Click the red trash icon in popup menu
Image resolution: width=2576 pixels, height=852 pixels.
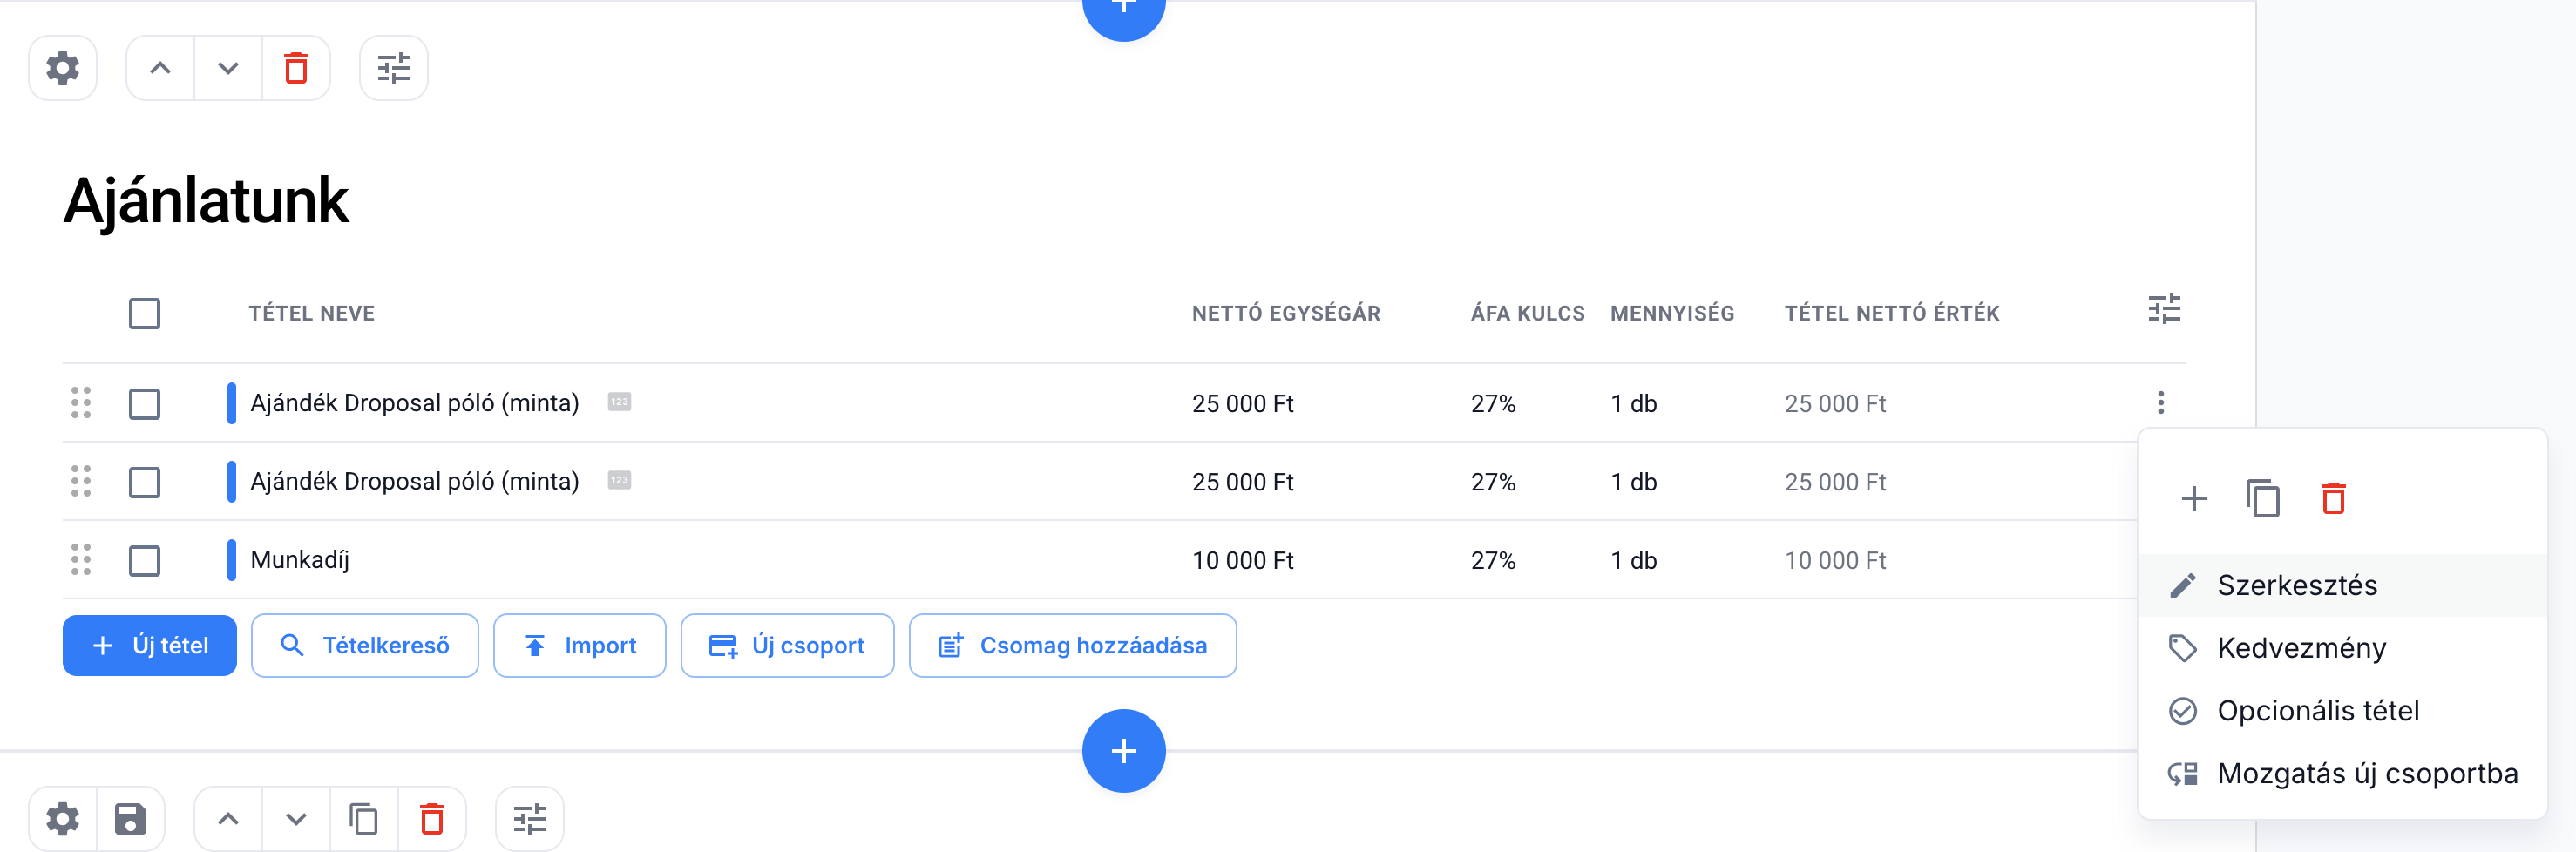click(x=2332, y=498)
